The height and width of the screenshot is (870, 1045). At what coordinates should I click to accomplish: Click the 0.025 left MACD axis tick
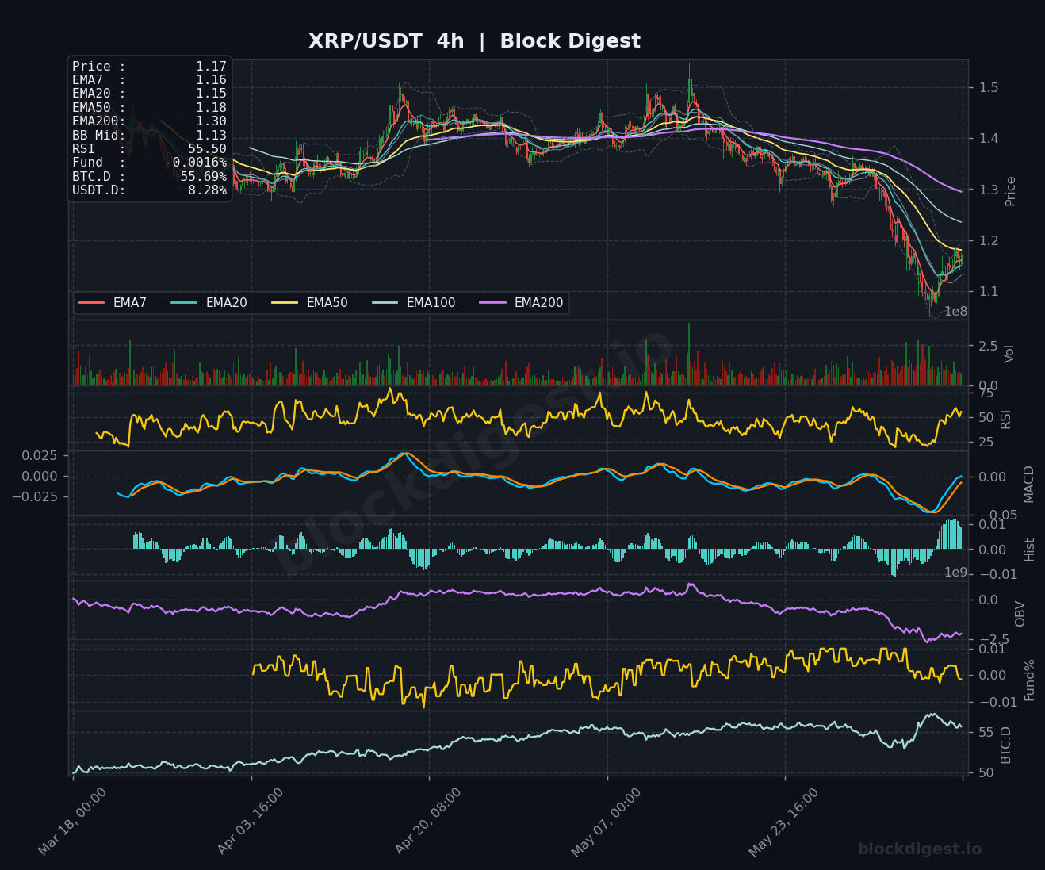(x=40, y=455)
